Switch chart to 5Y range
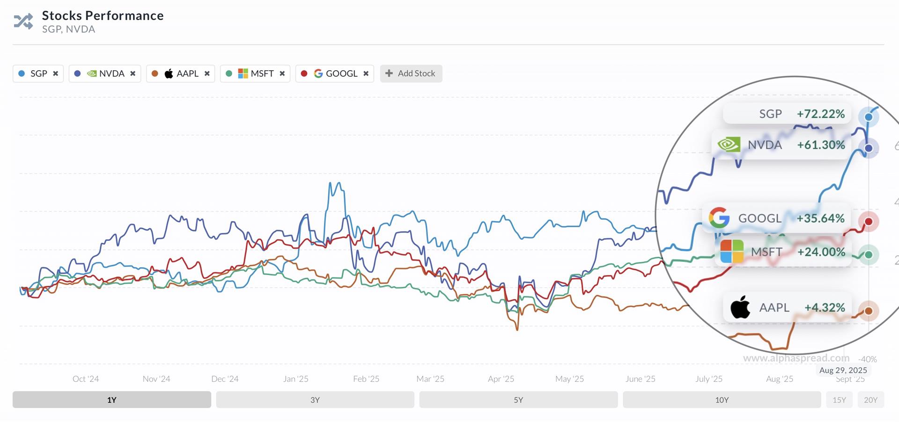This screenshot has width=899, height=422. coord(518,400)
